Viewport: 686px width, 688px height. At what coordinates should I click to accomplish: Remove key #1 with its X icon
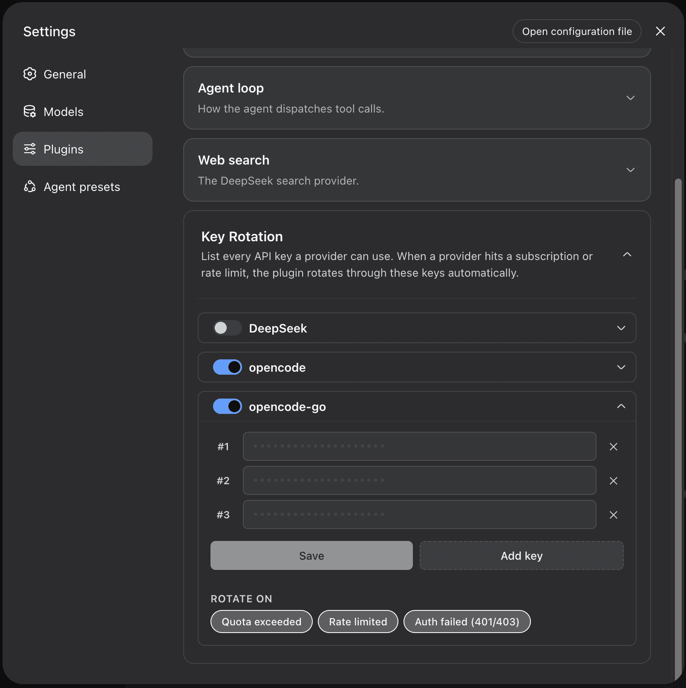tap(614, 447)
